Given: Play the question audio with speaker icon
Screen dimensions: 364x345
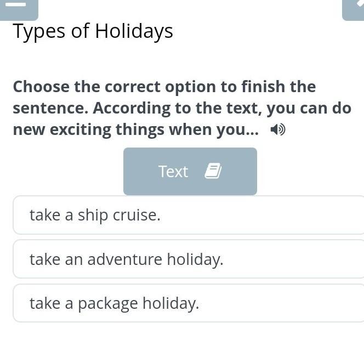Looking at the screenshot, I should [x=278, y=130].
